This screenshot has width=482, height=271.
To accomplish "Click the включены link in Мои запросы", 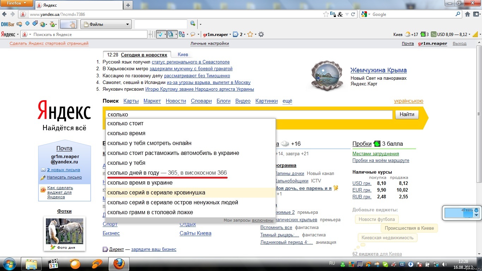I will pyautogui.click(x=263, y=220).
